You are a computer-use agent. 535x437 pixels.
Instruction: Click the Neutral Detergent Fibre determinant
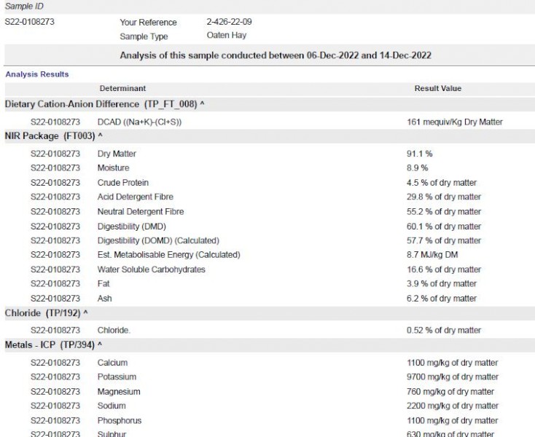click(x=141, y=212)
